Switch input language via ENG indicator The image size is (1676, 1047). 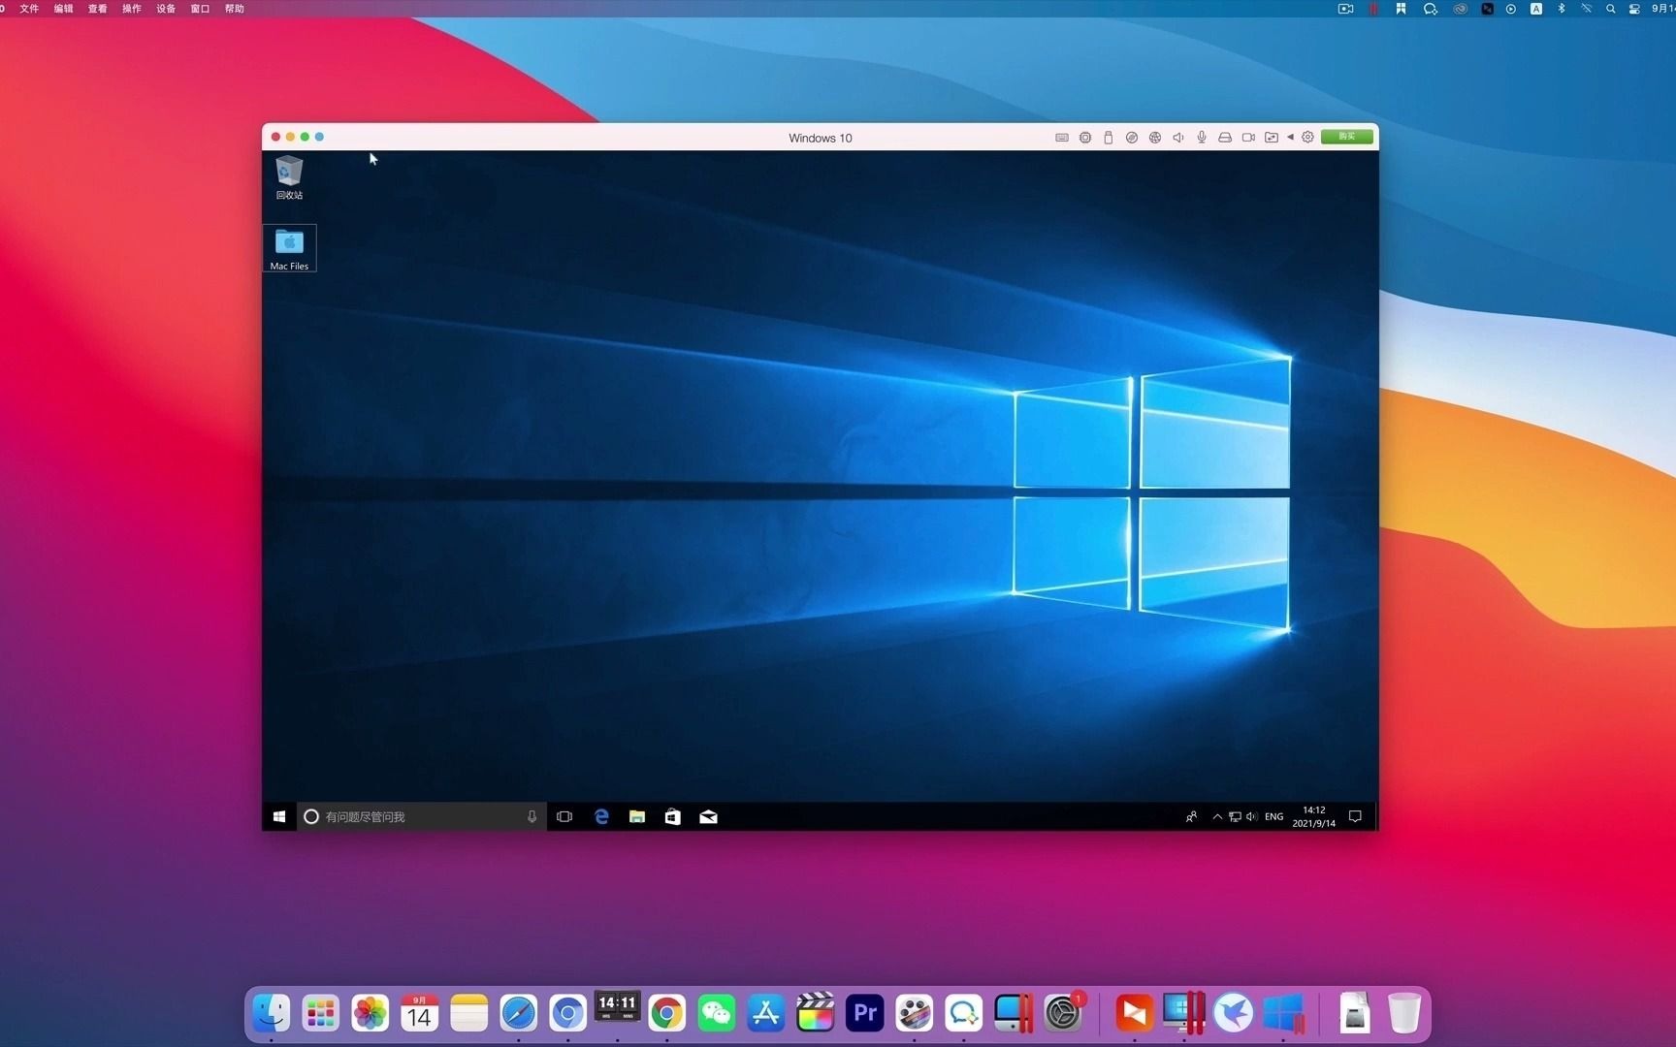tap(1273, 817)
